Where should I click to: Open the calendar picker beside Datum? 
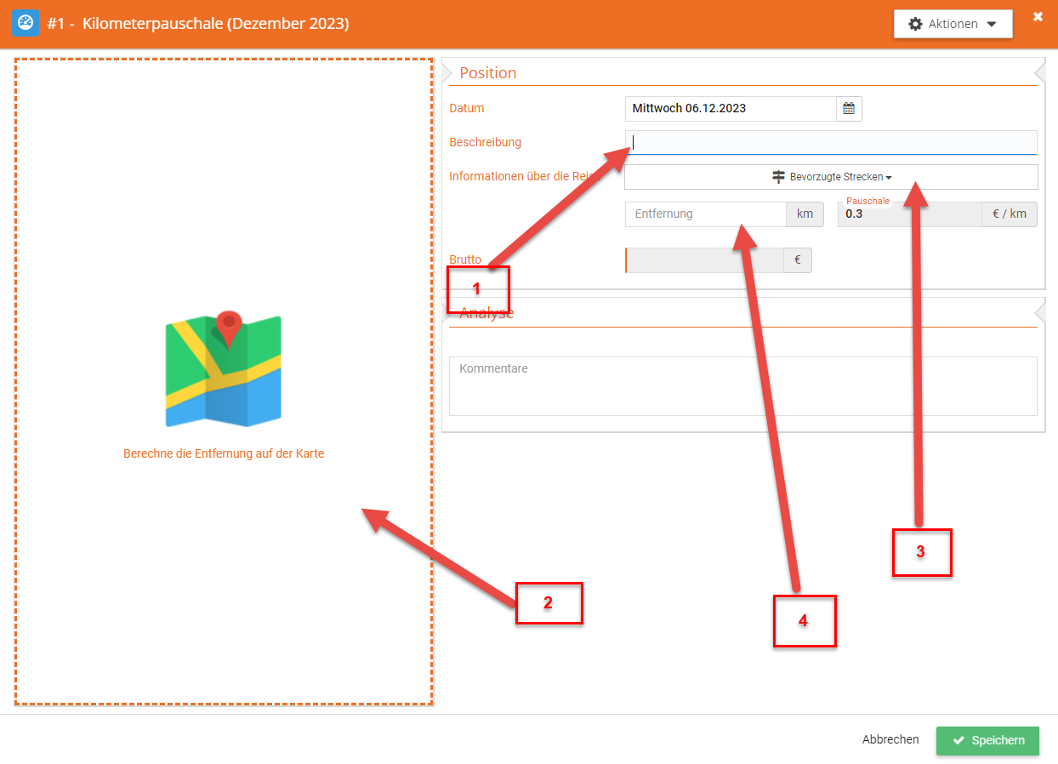tap(848, 109)
